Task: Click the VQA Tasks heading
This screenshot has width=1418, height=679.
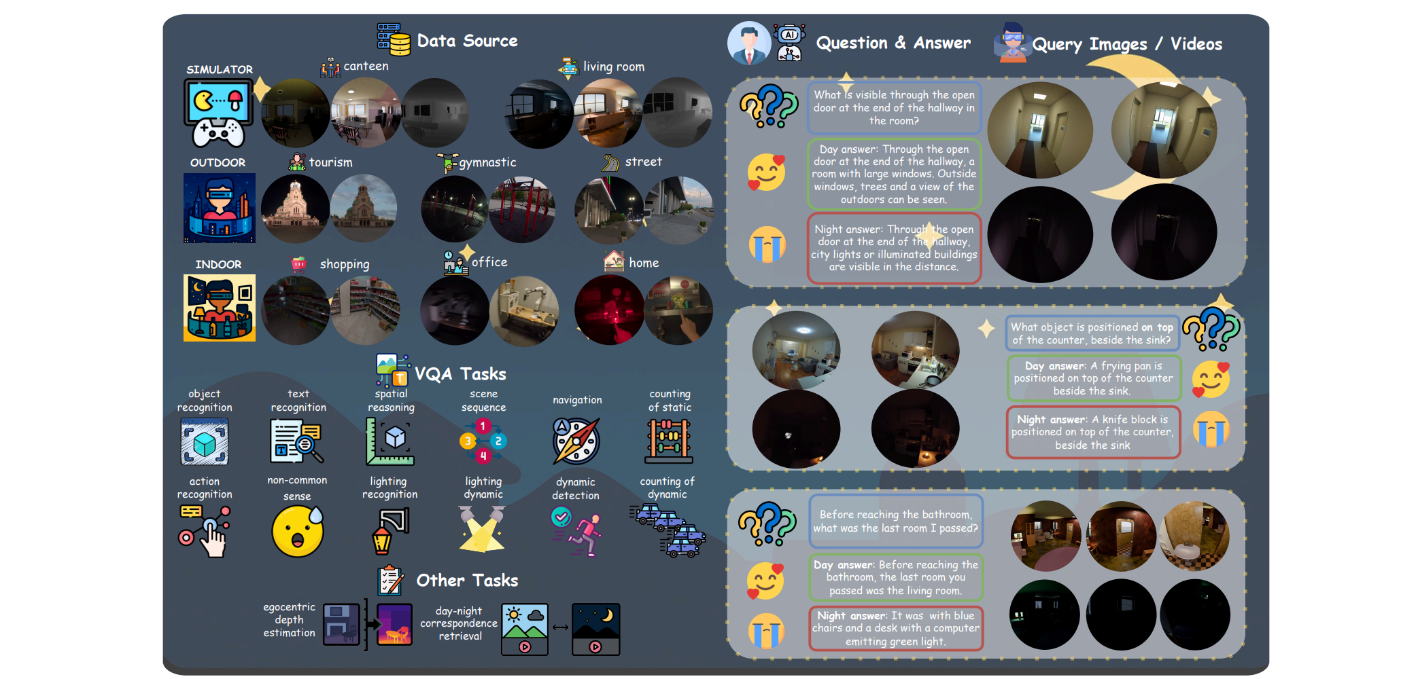Action: pyautogui.click(x=460, y=374)
